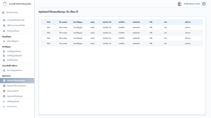Click the people icon beside เพิ่มรายชื่อลูกค้า
Image resolution: width=211 pixels, height=118 pixels.
(4, 41)
